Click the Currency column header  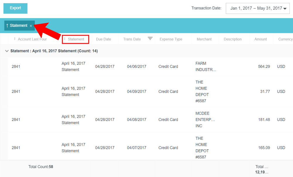[x=285, y=39]
